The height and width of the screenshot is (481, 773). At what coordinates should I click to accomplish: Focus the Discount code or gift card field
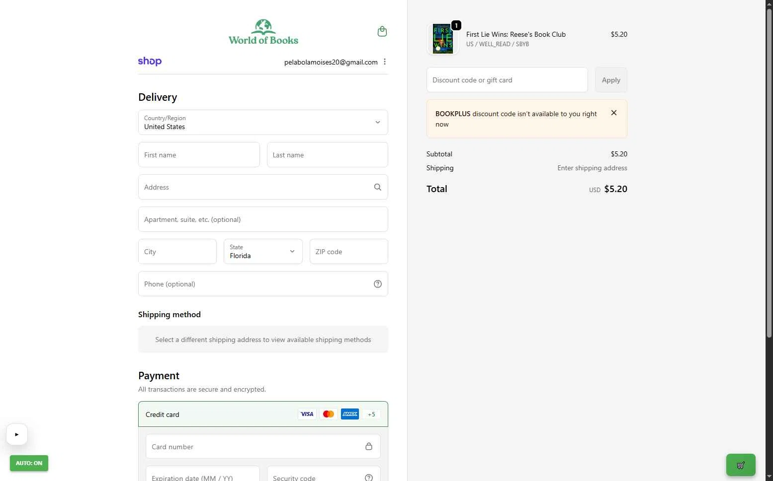point(507,80)
